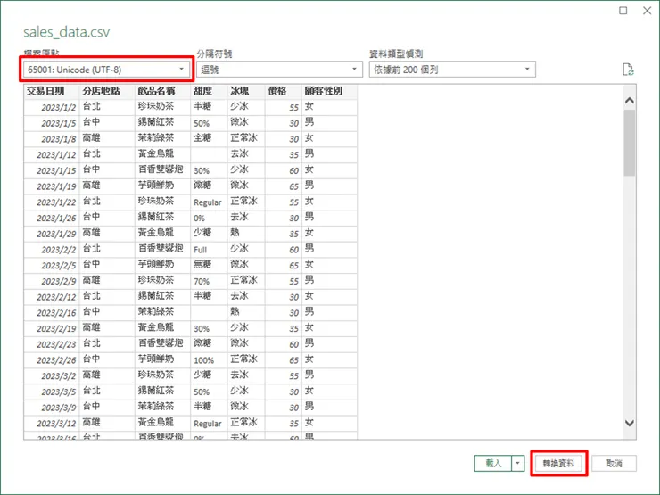Viewport: 660px width, 495px height.
Task: Click the 百香雙響炮 cell in 2023/1/15 row
Action: click(162, 170)
